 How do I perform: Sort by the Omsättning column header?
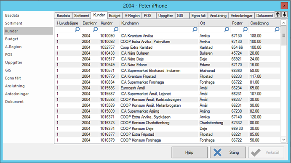pyautogui.click(x=264, y=23)
